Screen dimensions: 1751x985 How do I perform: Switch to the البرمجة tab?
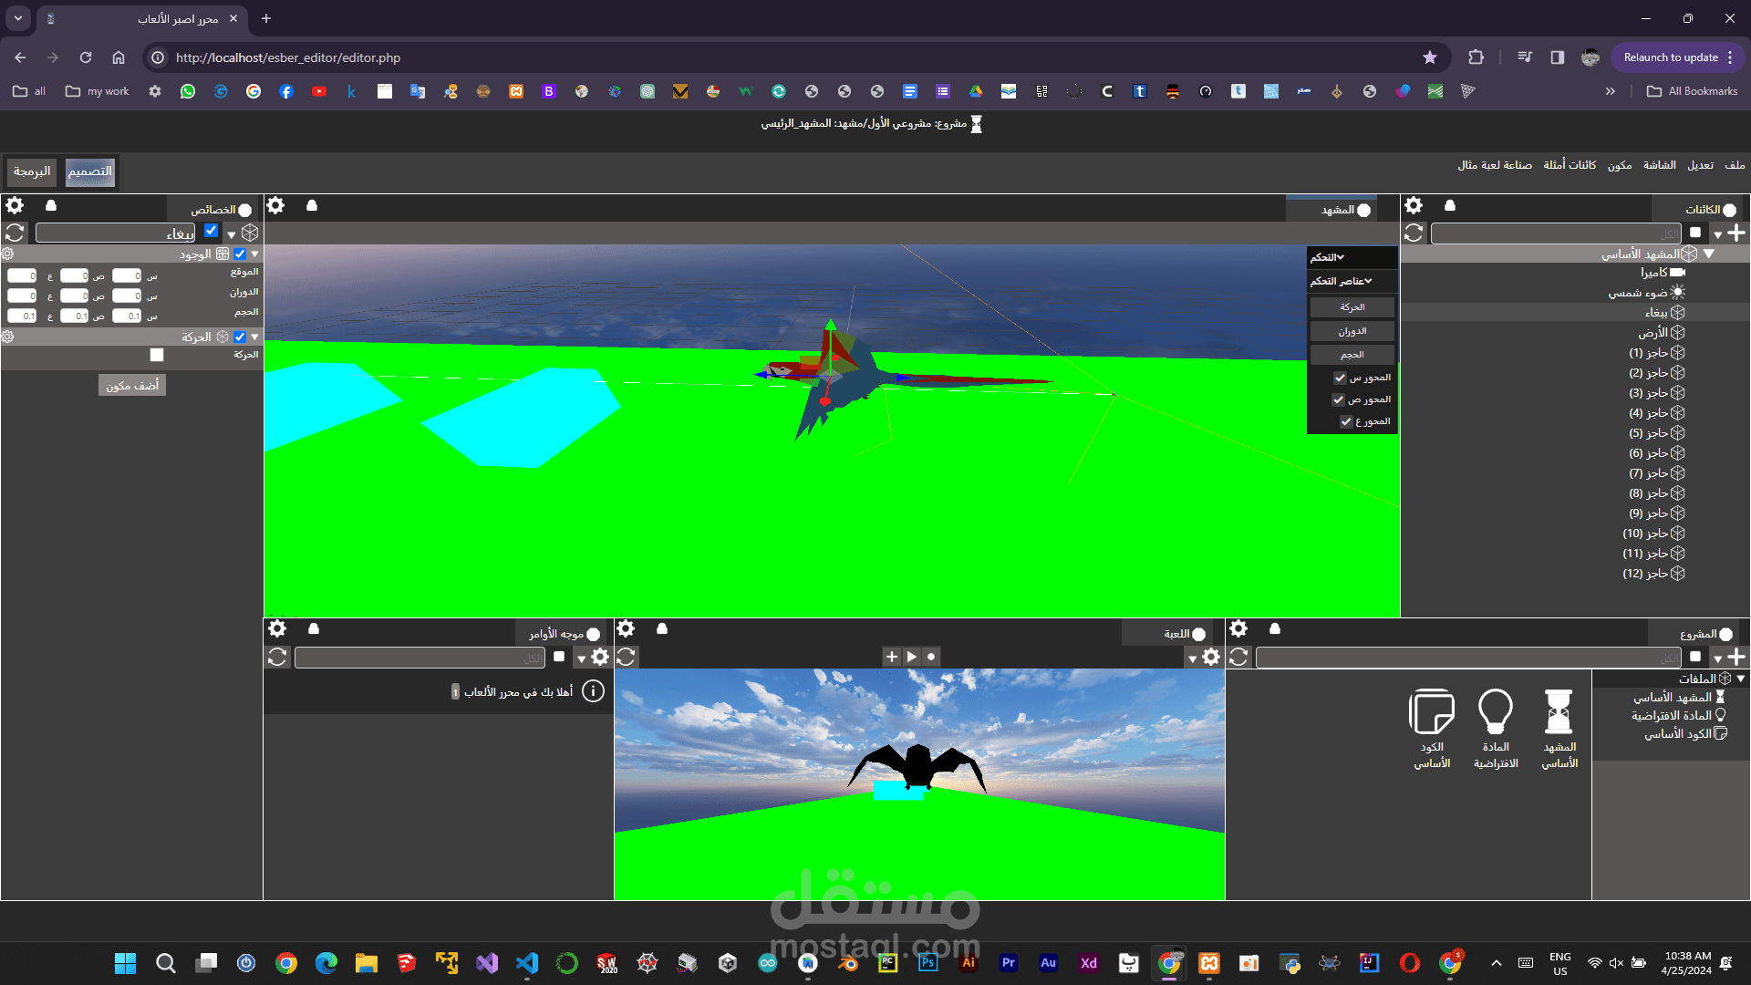32,171
